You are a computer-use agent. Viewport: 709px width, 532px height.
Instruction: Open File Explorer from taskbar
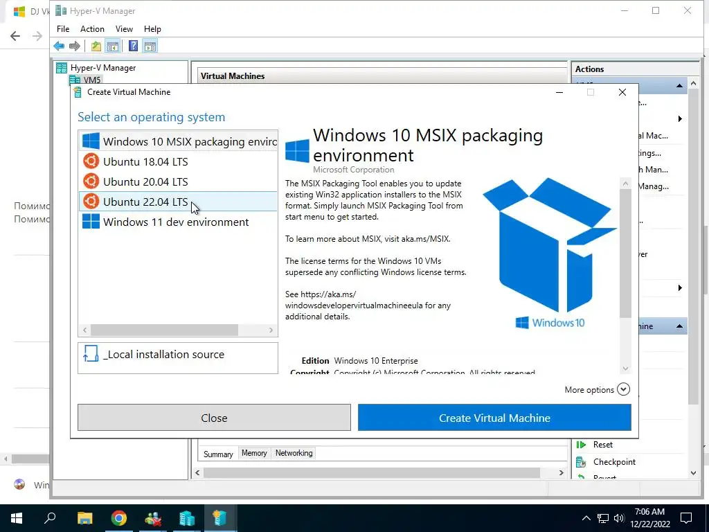[x=84, y=518]
